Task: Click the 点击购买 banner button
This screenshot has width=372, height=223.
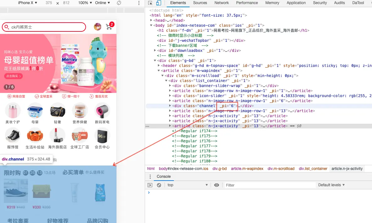Action: click(x=13, y=76)
